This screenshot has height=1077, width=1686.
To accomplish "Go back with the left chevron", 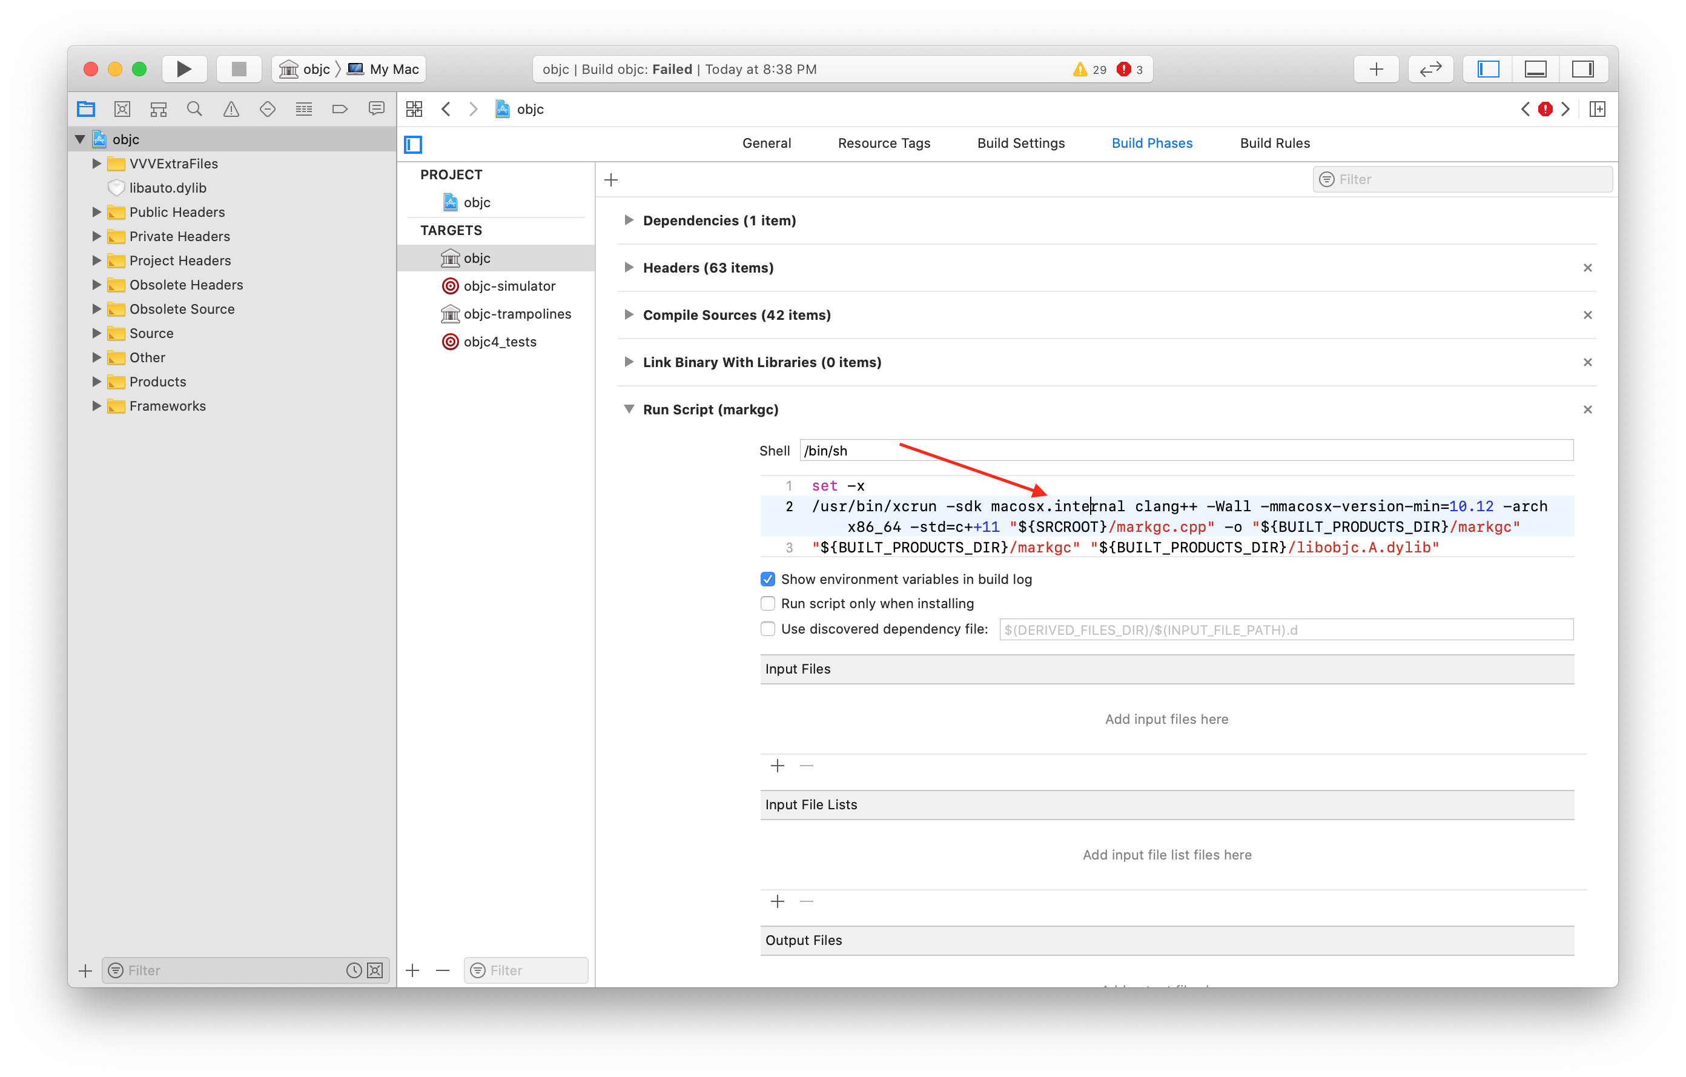I will 446,109.
